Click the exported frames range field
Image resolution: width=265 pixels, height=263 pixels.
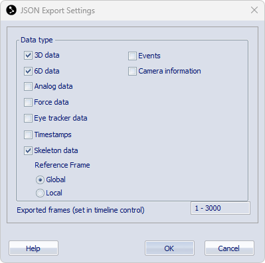(x=221, y=208)
